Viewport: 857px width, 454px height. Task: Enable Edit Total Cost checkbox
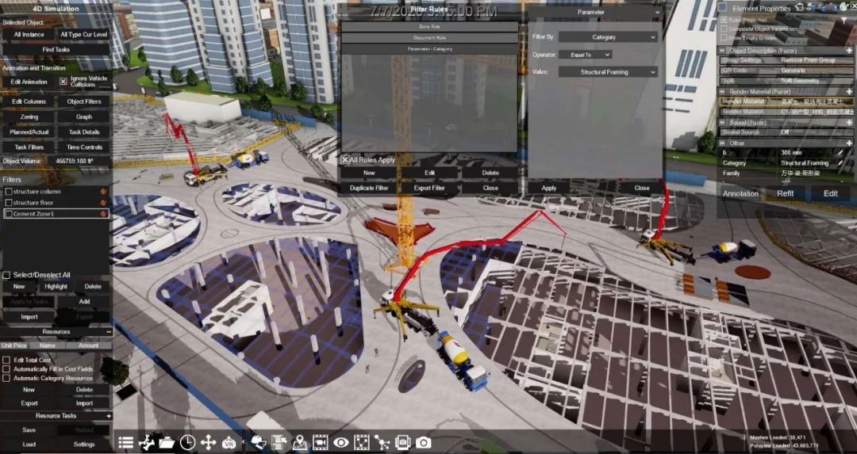[x=6, y=361]
